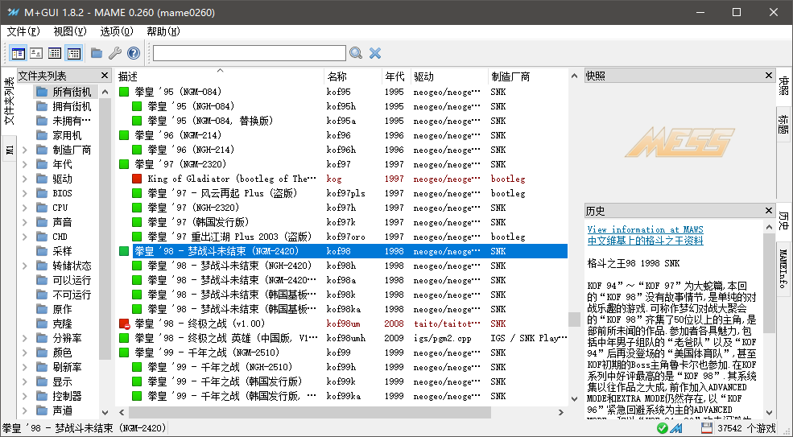Open the 选项(O) menu
Viewport: 793px width, 437px height.
[x=116, y=31]
